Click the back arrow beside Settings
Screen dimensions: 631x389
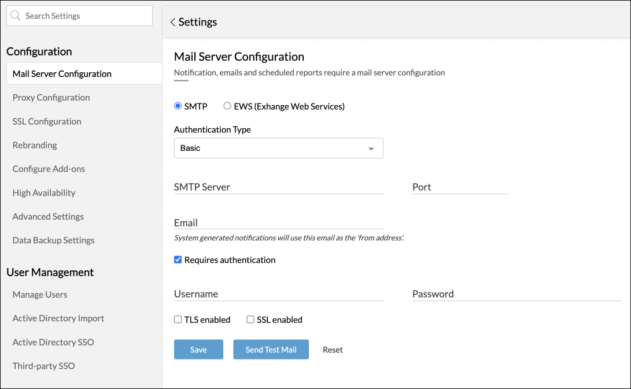point(172,22)
